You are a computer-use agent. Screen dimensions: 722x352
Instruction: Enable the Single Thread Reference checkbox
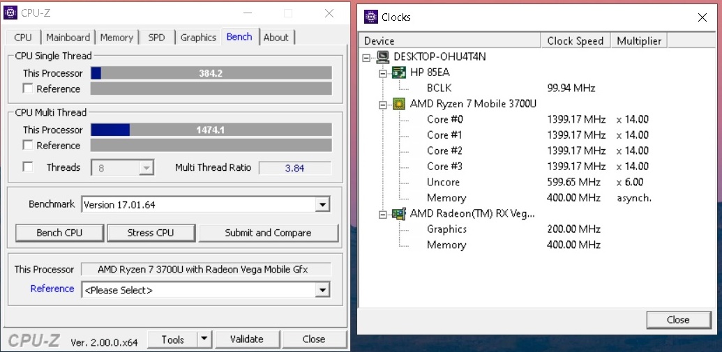(x=28, y=89)
